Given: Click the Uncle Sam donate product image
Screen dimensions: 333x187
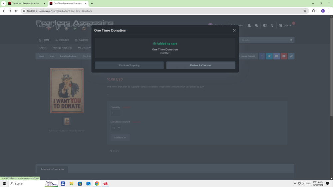Looking at the screenshot, I should coord(67,91).
